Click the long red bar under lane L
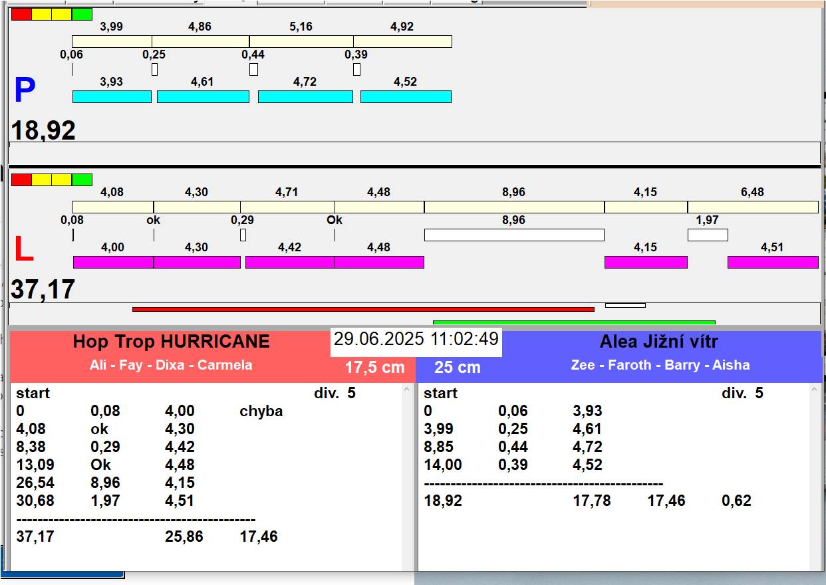The image size is (826, 585). click(x=363, y=309)
